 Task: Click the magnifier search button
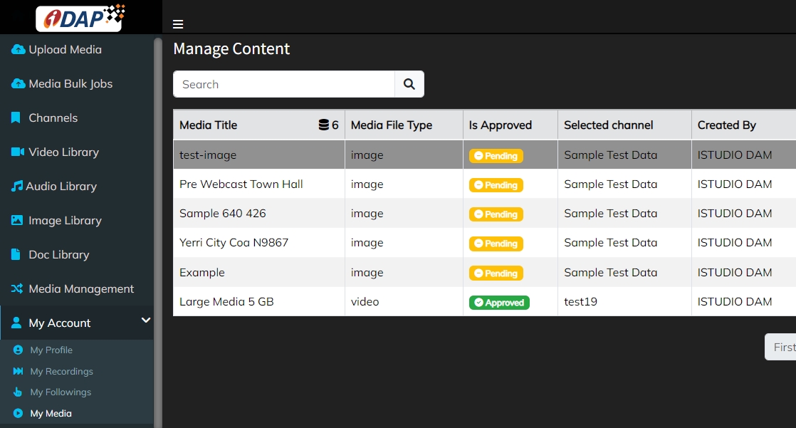tap(409, 84)
